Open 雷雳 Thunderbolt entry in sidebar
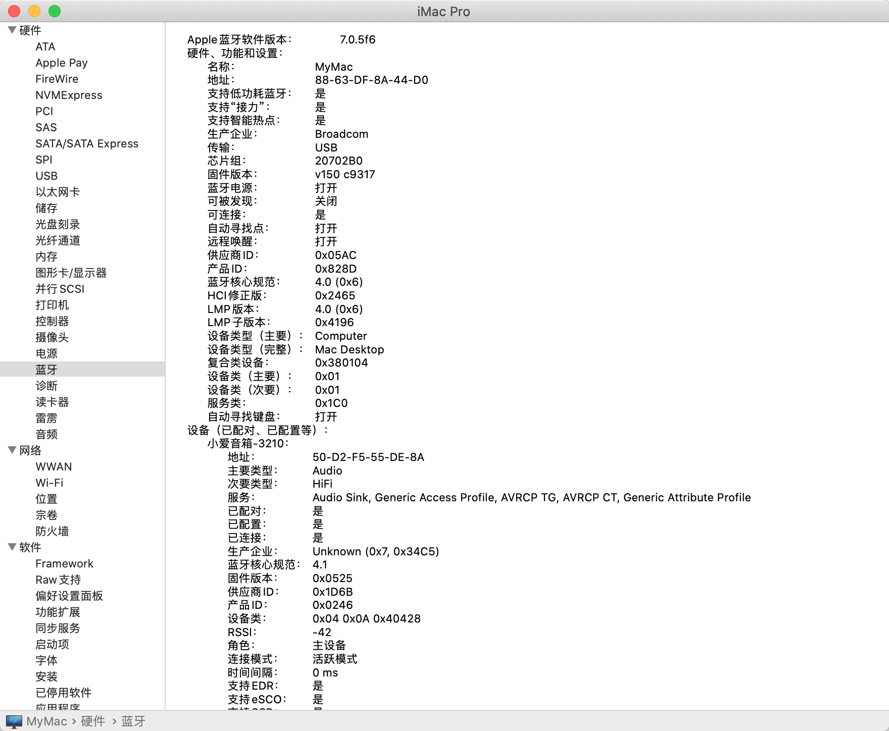889x731 pixels. [46, 418]
